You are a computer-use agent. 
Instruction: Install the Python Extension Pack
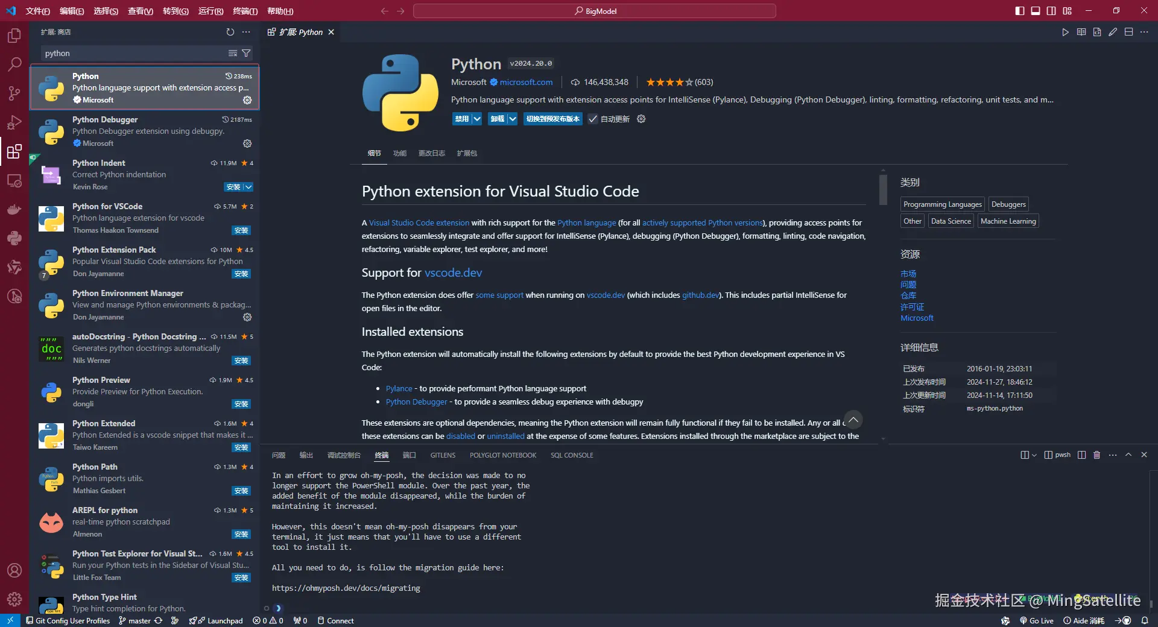tap(241, 274)
